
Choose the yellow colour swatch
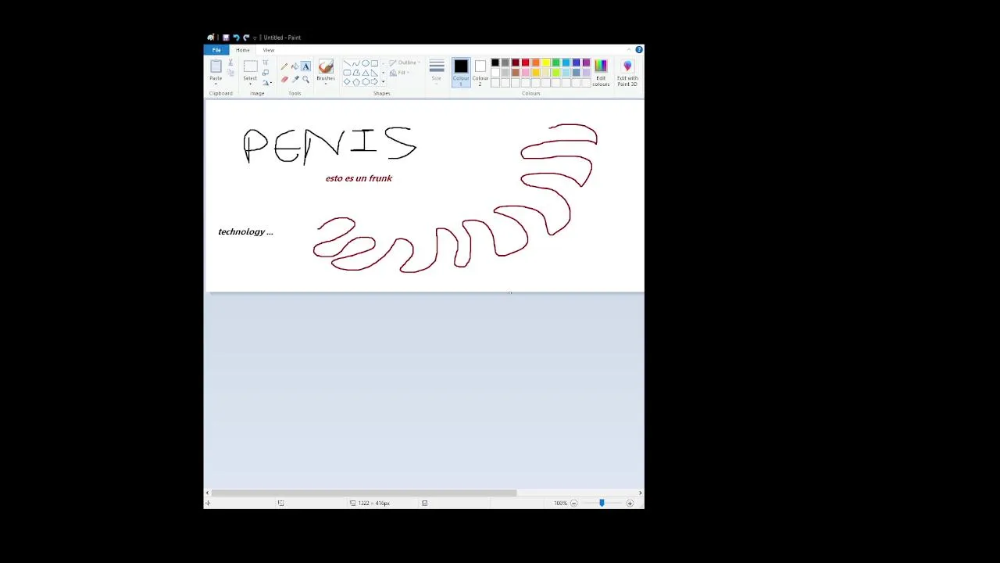546,63
